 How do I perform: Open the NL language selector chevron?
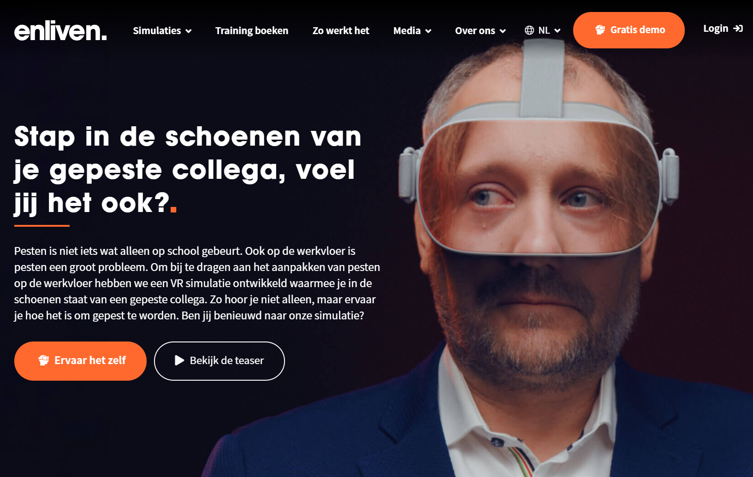[557, 31]
